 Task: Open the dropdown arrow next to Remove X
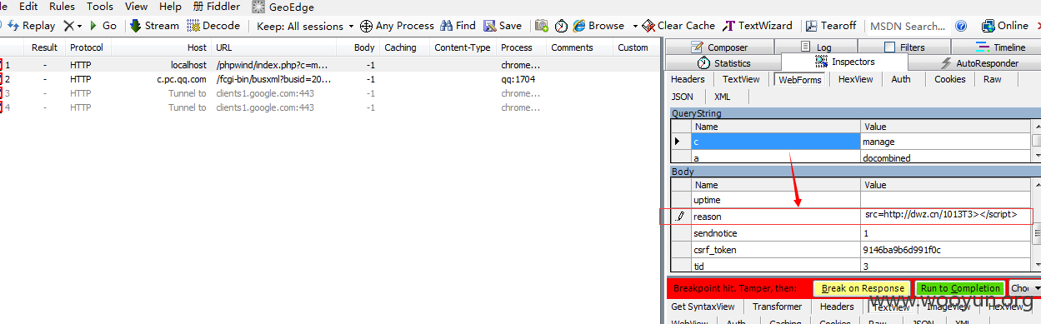[x=79, y=26]
